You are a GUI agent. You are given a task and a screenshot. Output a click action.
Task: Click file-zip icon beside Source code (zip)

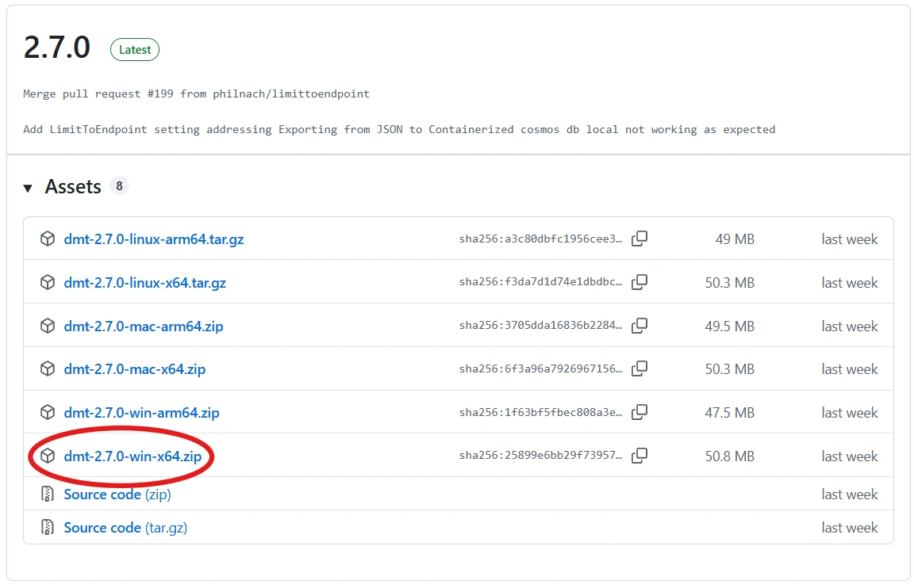coord(48,494)
